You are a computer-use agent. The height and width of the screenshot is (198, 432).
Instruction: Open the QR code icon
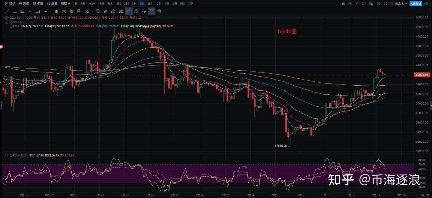tap(371, 4)
